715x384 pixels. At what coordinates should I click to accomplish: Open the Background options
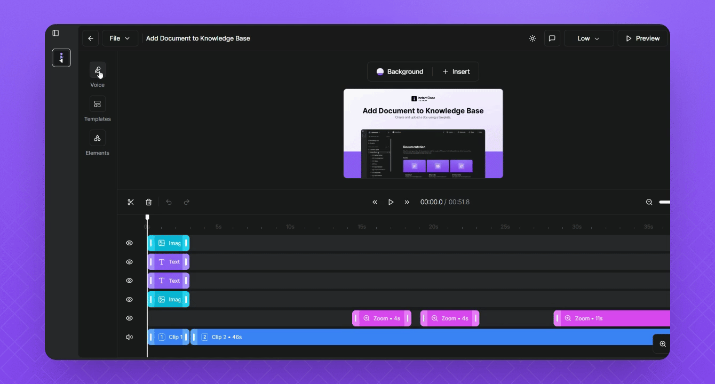point(400,72)
